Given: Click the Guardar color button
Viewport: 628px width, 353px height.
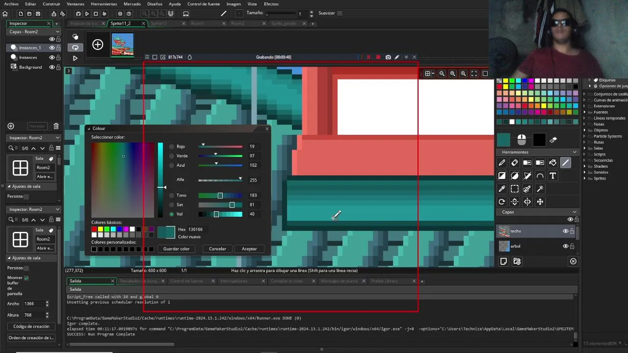Looking at the screenshot, I should 176,249.
